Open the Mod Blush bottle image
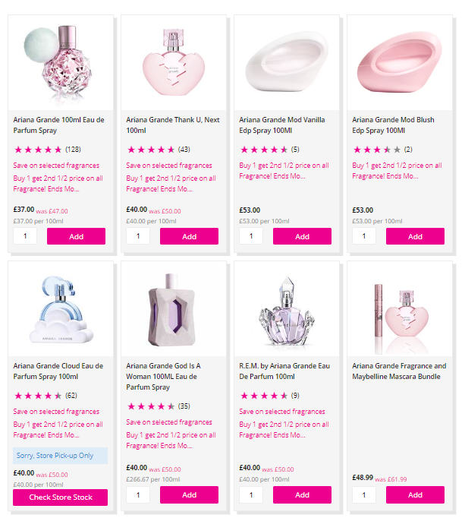465x518 pixels. [x=399, y=62]
